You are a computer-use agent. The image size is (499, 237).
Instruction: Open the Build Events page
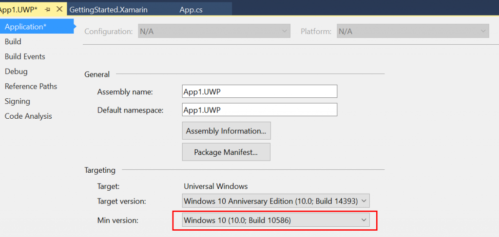25,56
